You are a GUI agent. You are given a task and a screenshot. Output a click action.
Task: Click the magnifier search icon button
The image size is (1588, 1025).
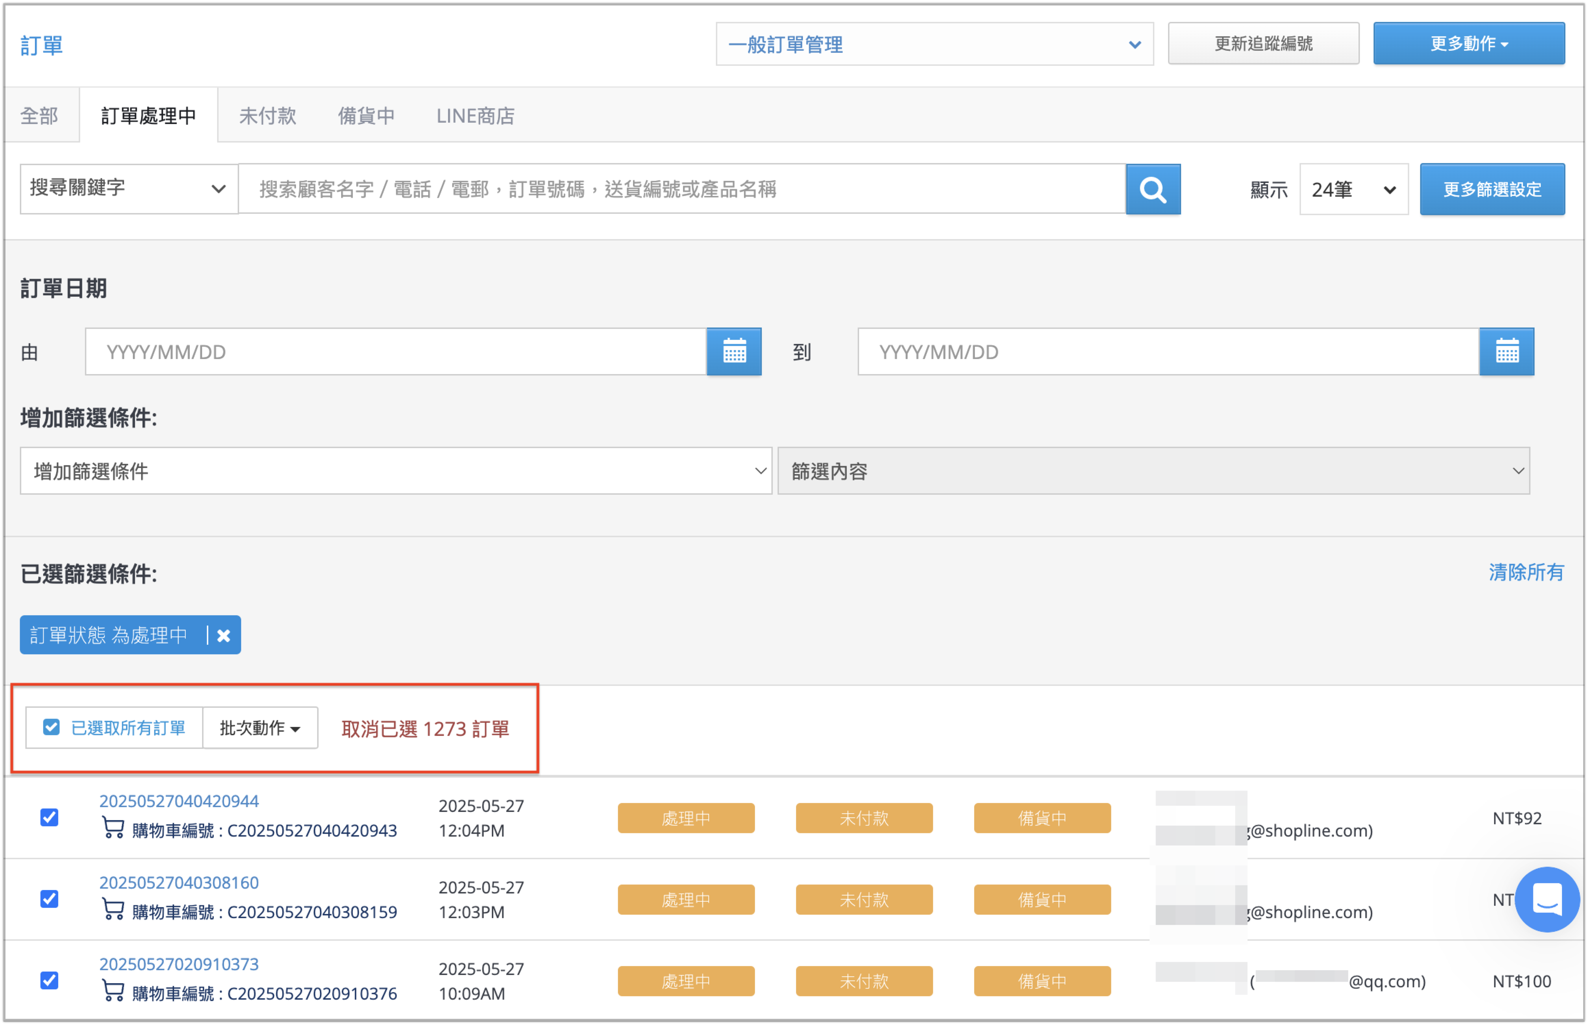click(1153, 190)
